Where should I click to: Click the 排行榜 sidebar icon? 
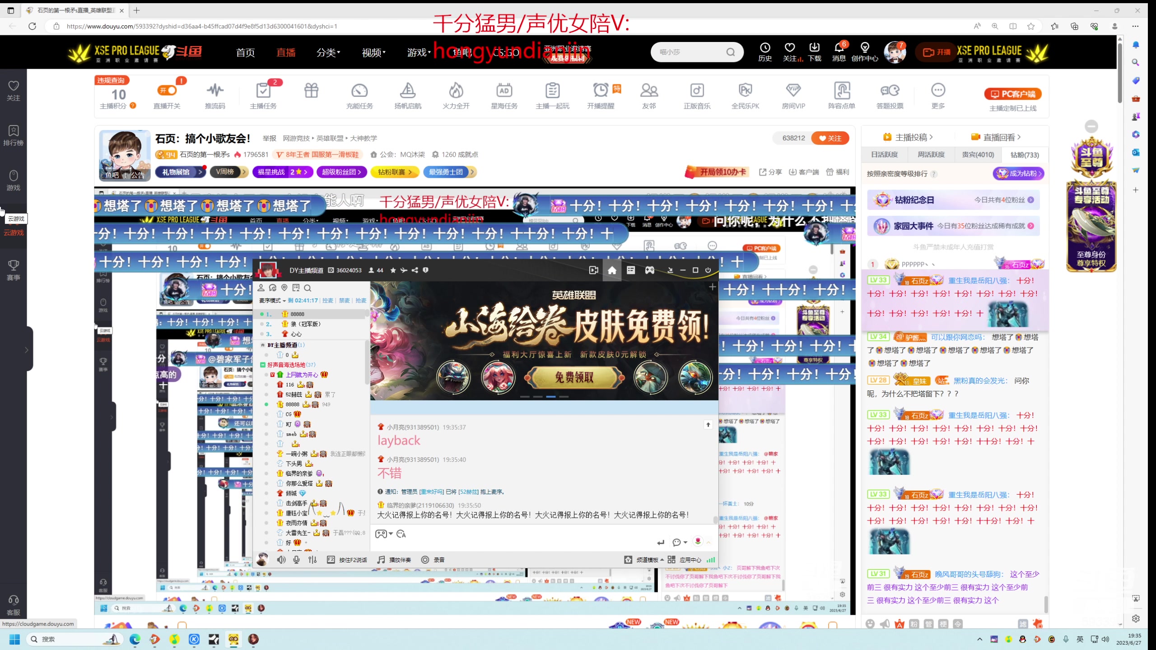coord(14,135)
